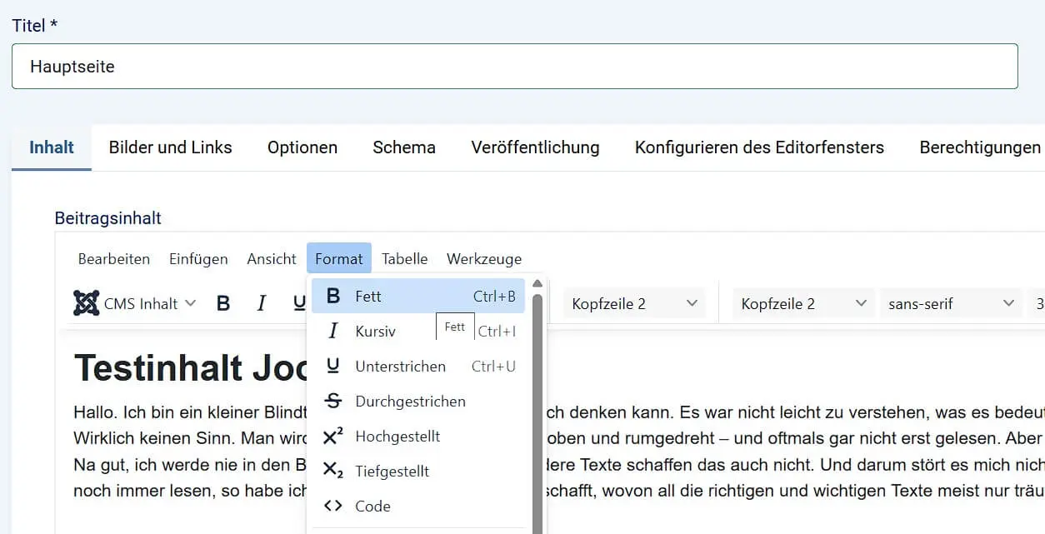Select the Bold toolbar icon

[x=223, y=302]
